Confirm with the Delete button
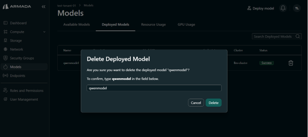Viewport: 308px width, 137px height. 214,103
